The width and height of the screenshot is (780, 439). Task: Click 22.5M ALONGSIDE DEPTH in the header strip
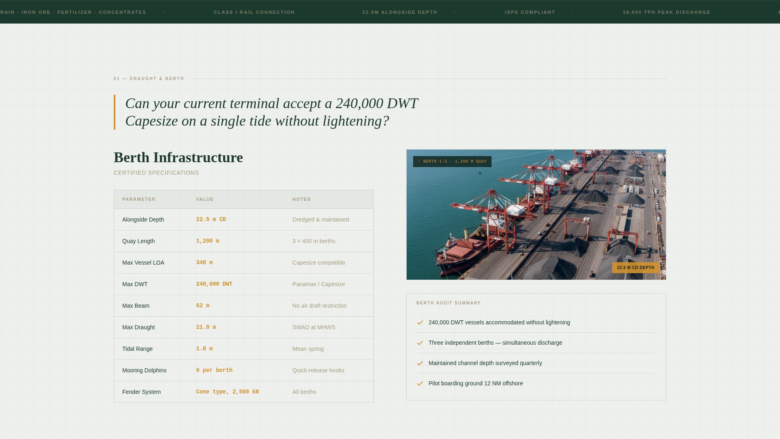[400, 12]
